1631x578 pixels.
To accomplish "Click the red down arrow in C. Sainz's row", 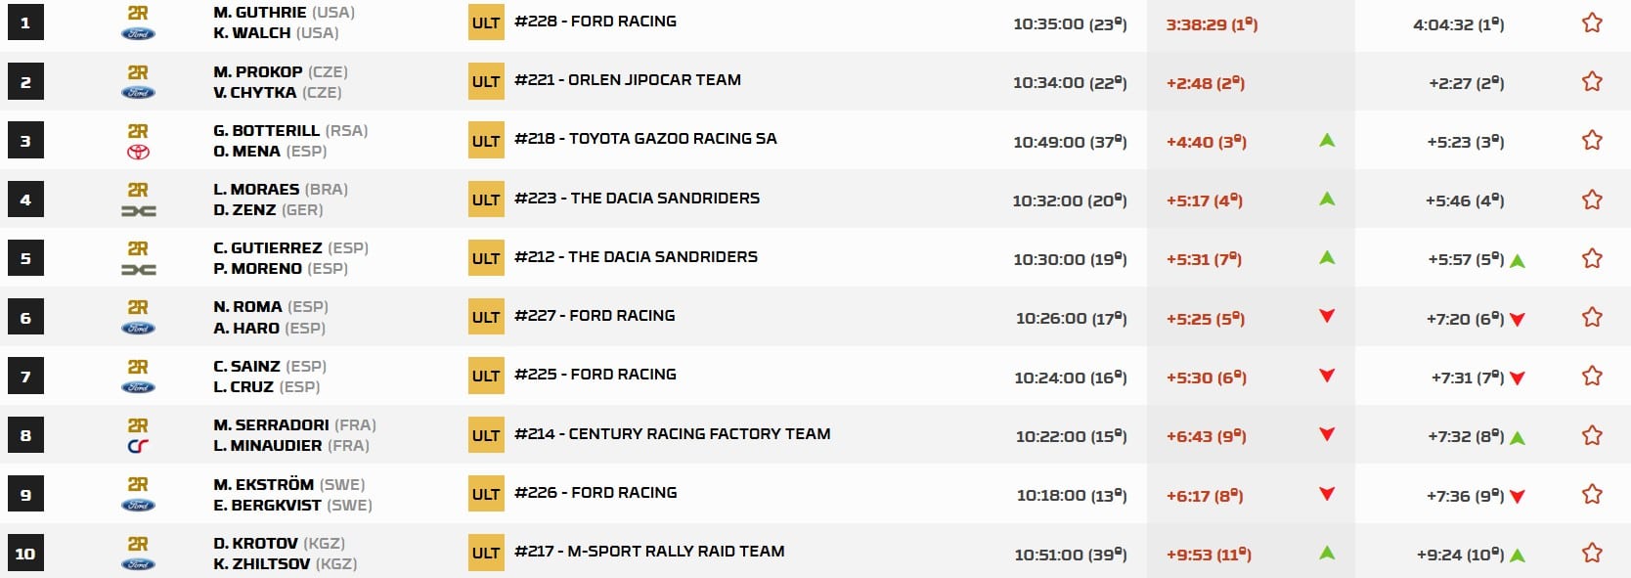I will tap(1327, 376).
